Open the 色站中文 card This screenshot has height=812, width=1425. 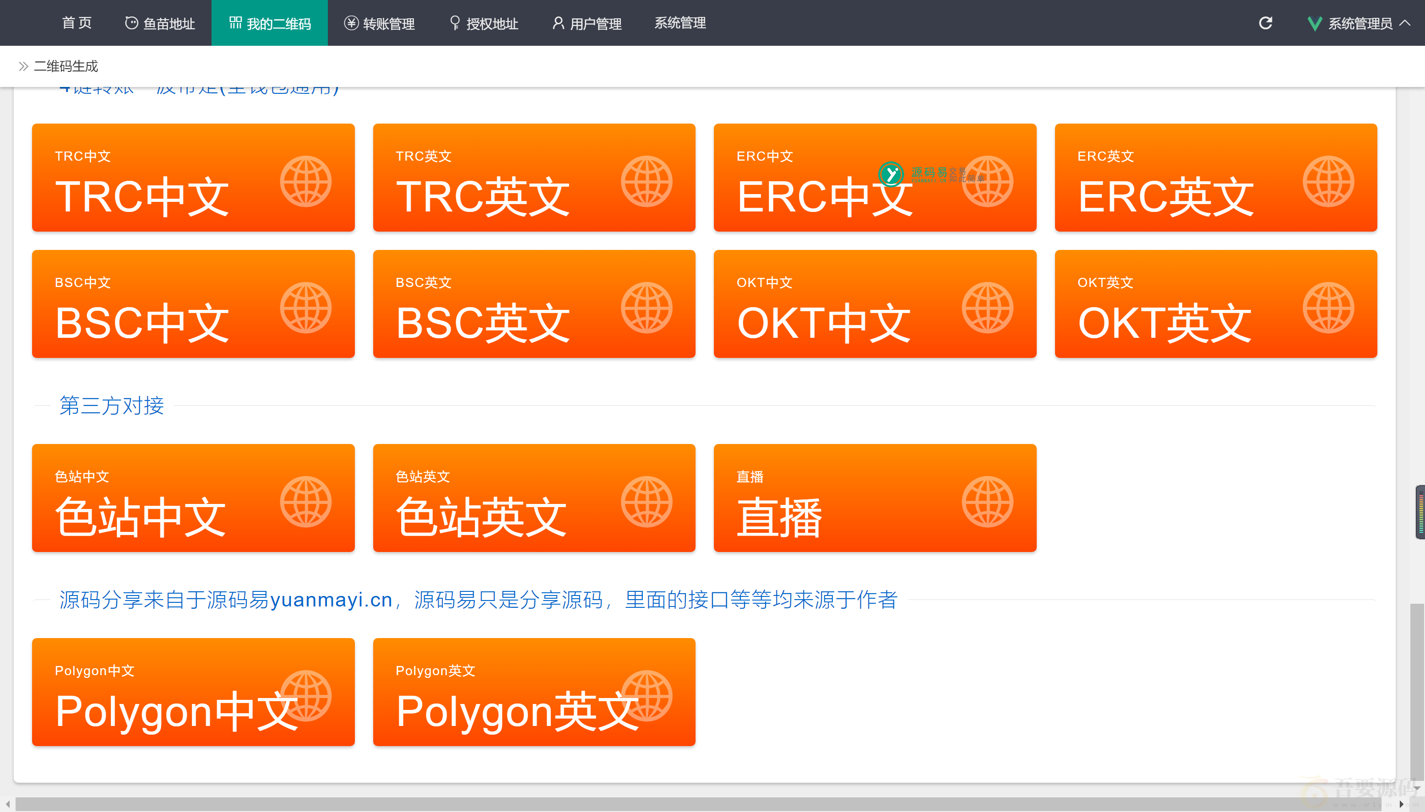193,498
